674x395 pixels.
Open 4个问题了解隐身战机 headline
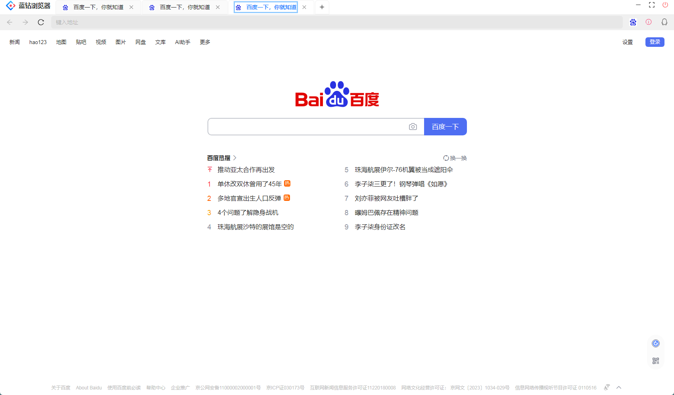click(x=248, y=213)
